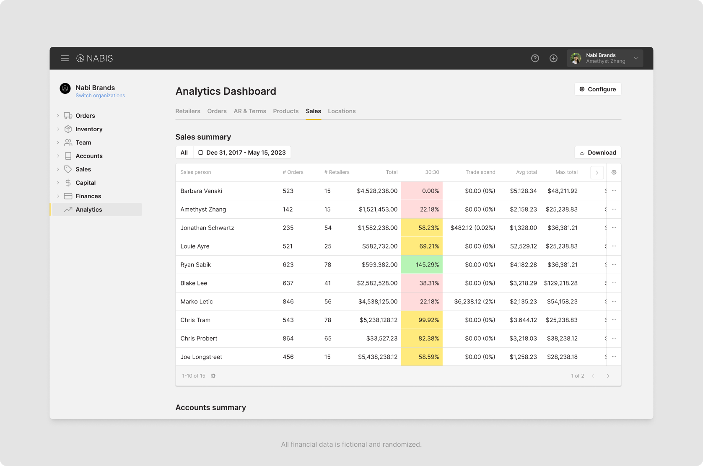Click the Switch organizations link
The width and height of the screenshot is (703, 466).
point(100,96)
